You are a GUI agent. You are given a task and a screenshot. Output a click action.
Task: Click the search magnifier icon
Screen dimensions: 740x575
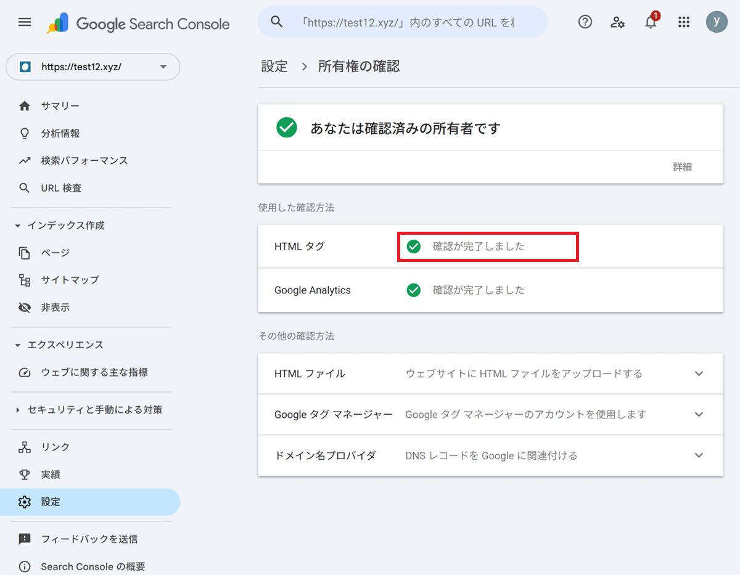(x=277, y=22)
